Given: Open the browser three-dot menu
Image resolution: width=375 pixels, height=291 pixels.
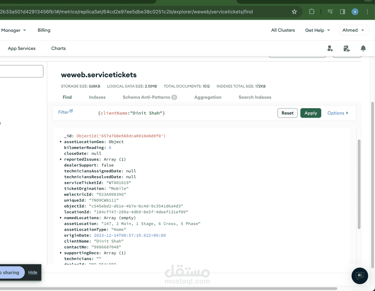Looking at the screenshot, I should coord(367,11).
